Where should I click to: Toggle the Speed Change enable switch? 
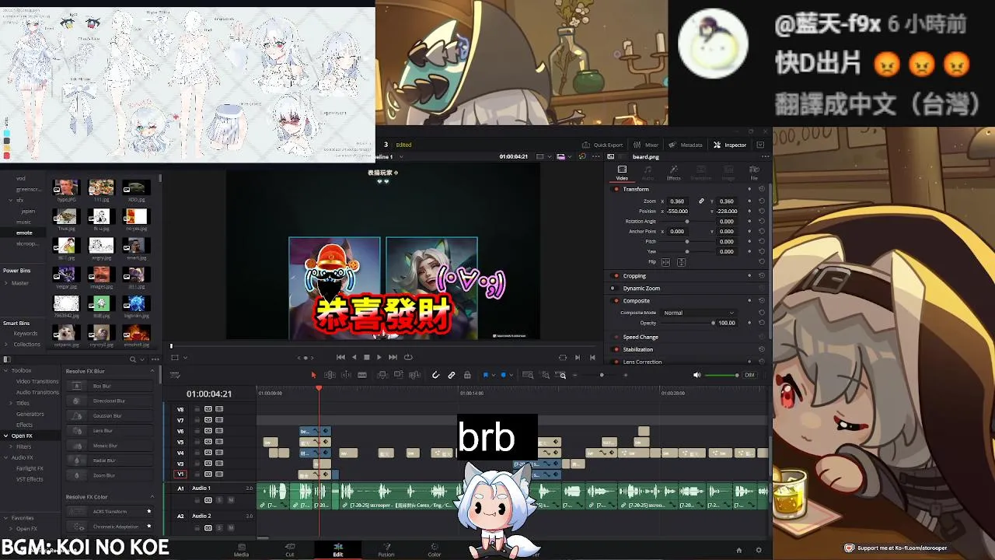point(616,337)
